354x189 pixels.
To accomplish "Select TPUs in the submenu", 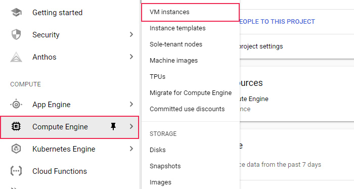I will tap(157, 77).
